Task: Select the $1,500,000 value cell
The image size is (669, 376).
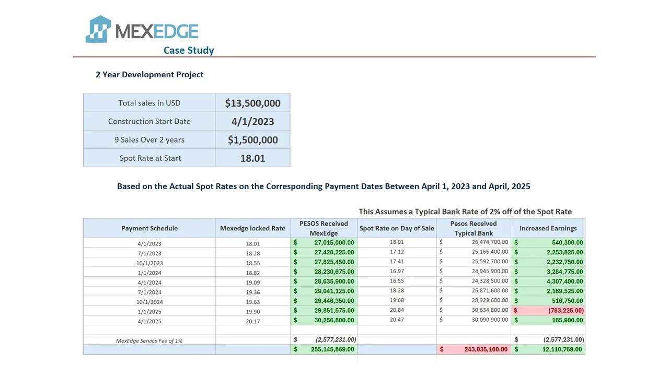Action: 252,140
